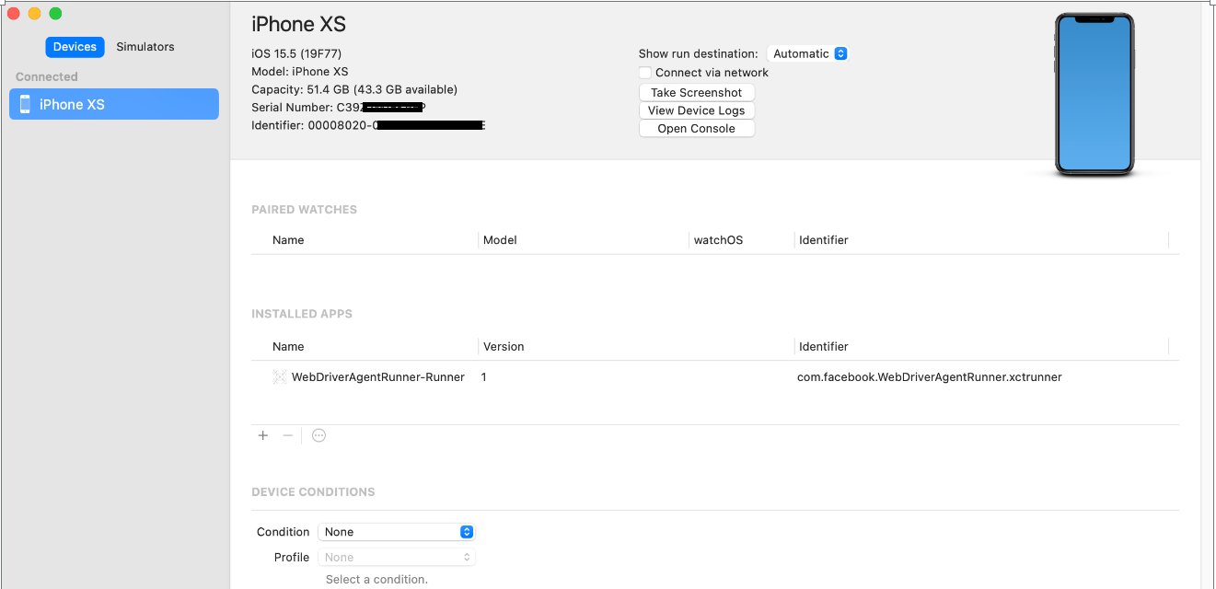Switch to the Simulators tab
The width and height of the screenshot is (1216, 589).
tap(145, 47)
